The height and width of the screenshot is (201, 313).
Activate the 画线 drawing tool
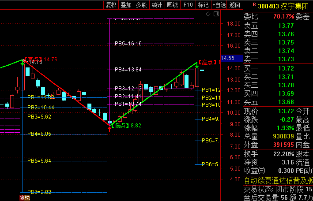172,5
